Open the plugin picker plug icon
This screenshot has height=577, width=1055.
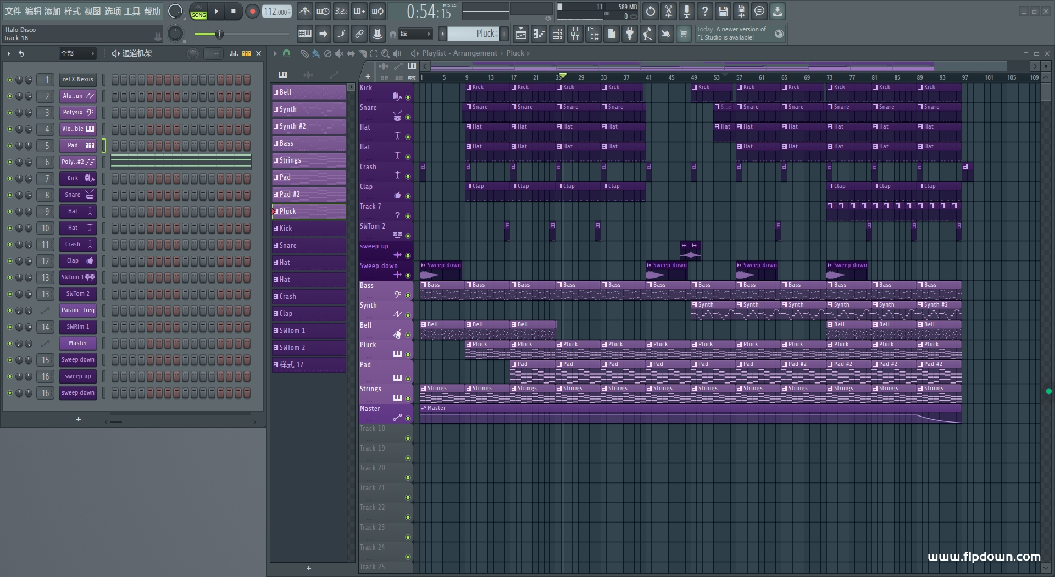(630, 34)
